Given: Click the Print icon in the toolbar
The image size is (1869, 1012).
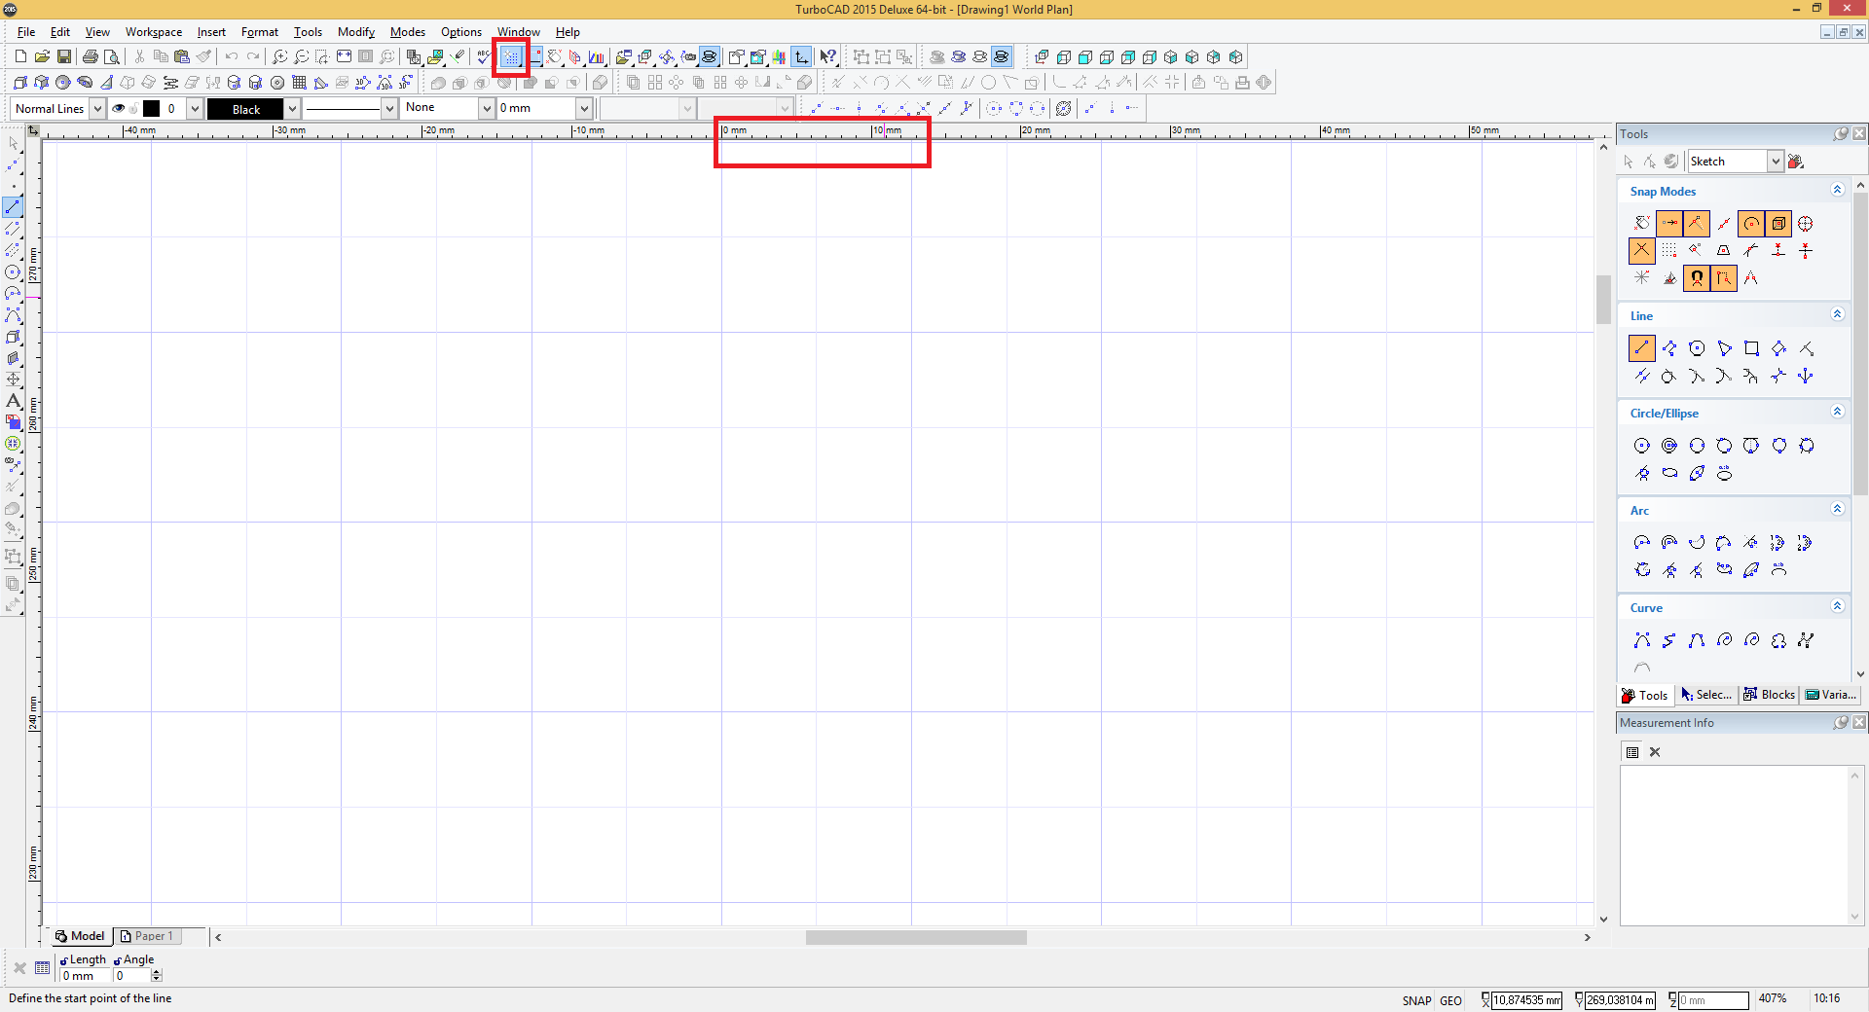Looking at the screenshot, I should (x=90, y=57).
